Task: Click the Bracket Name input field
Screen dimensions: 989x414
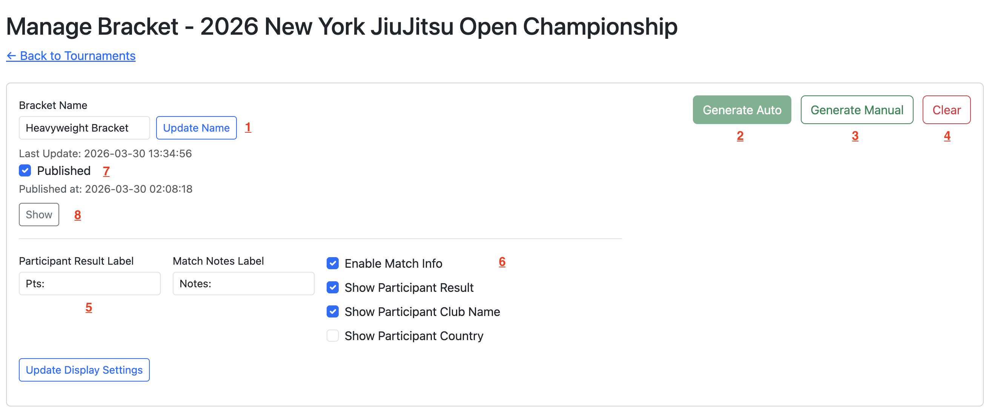Action: [x=84, y=128]
